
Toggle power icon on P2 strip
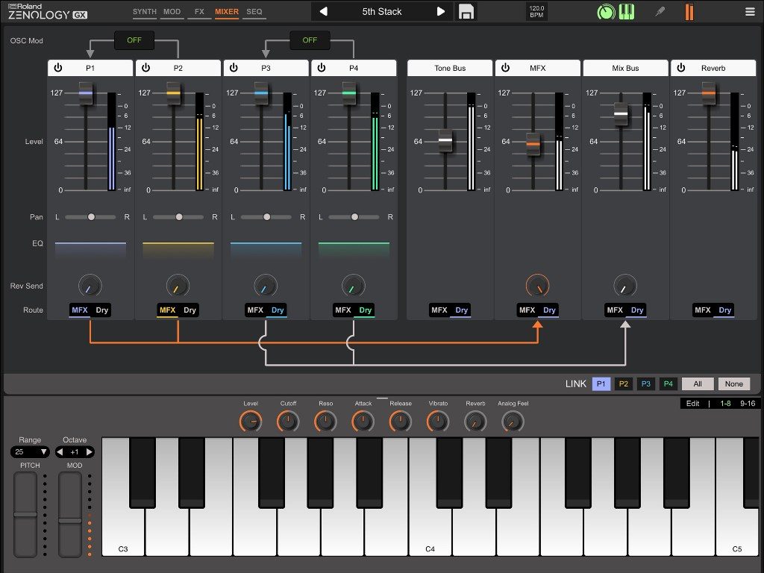(145, 68)
